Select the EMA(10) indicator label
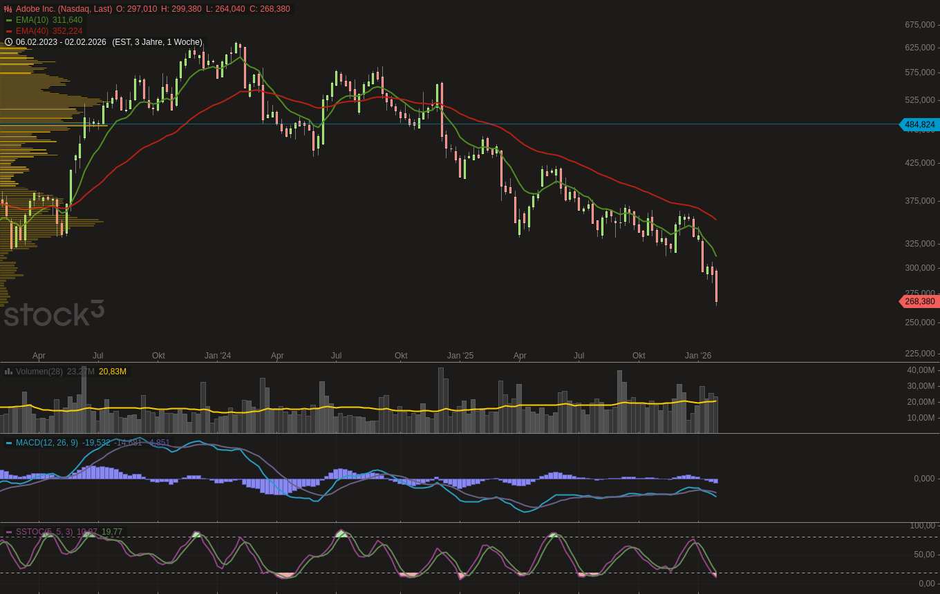 click(x=32, y=20)
